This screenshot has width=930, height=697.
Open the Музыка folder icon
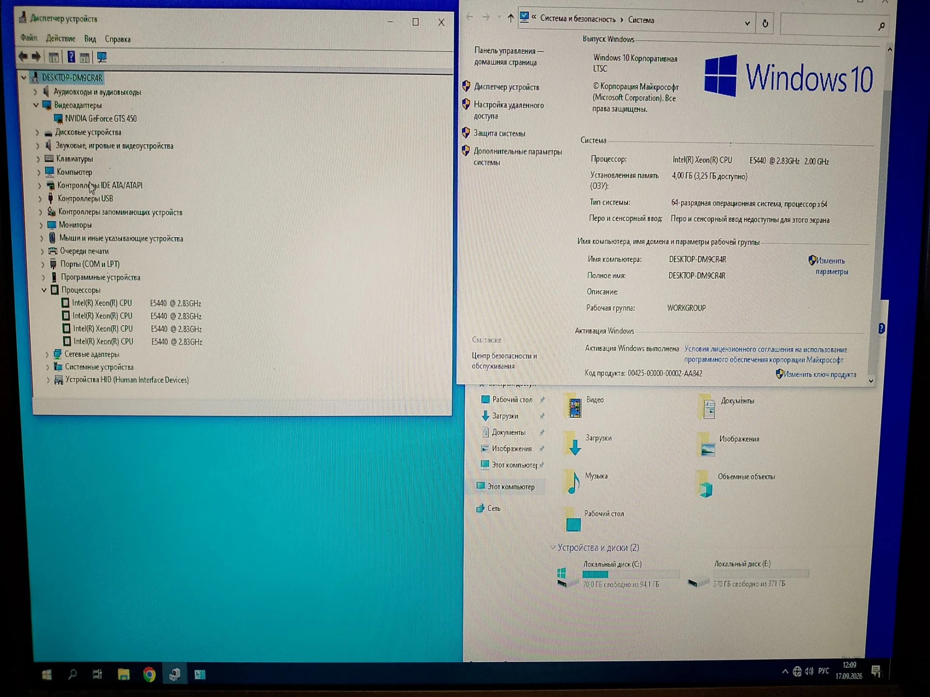pos(573,483)
